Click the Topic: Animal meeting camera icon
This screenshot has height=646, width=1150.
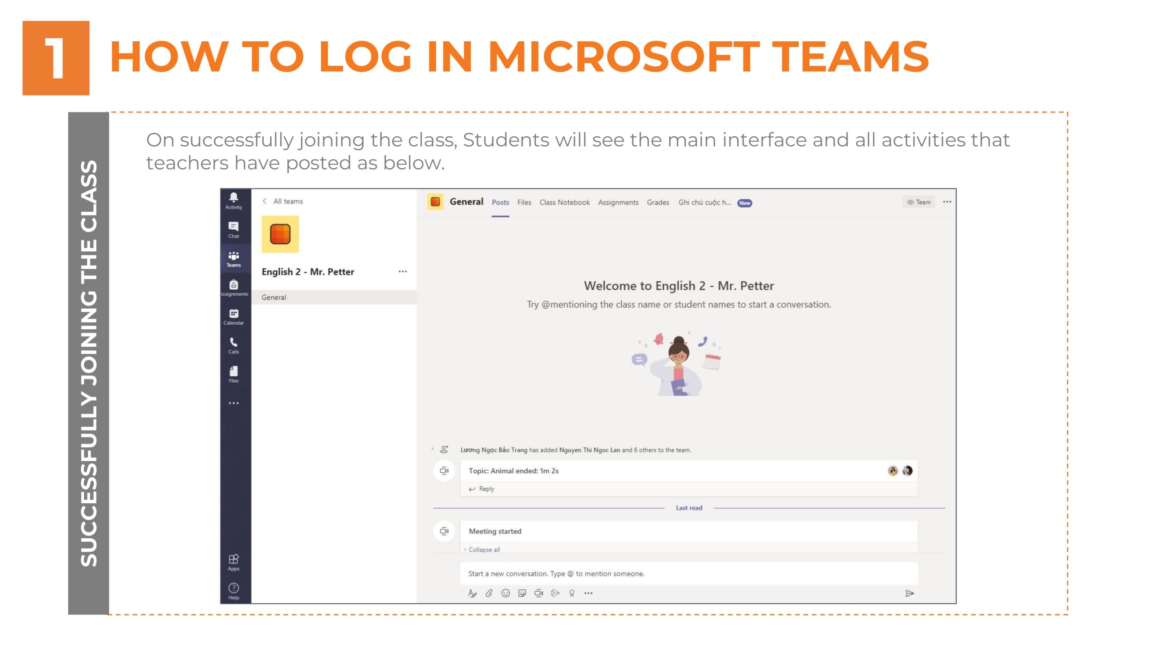tap(444, 471)
